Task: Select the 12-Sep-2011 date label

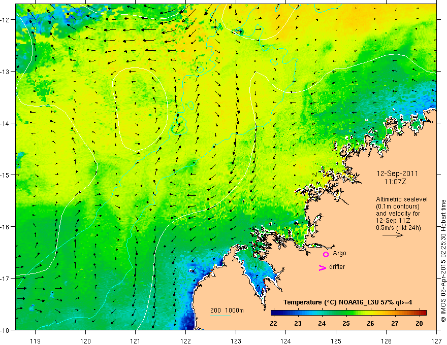Action: pos(397,174)
